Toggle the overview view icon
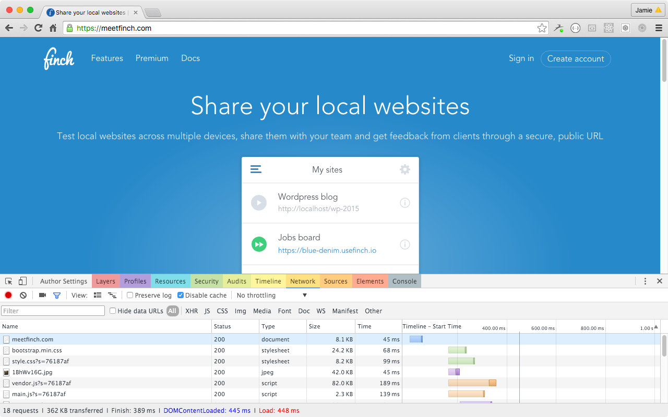The width and height of the screenshot is (668, 417). (112, 295)
